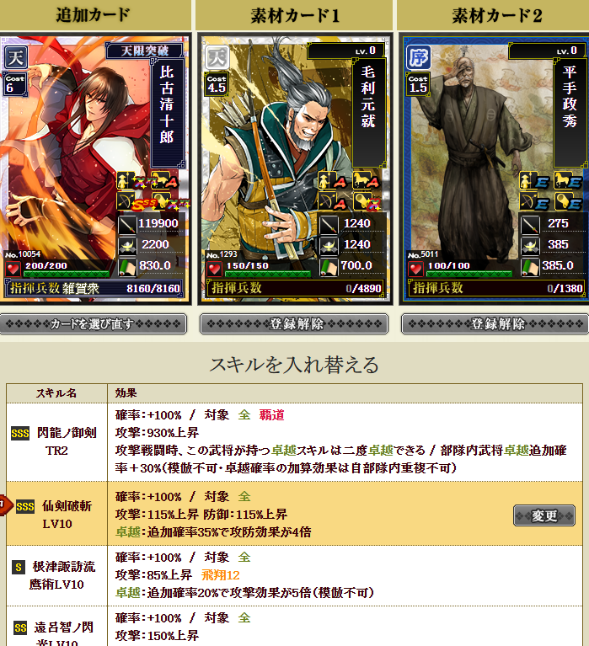
Task: Click 登録解除 button under 素材カード1
Action: 294,324
